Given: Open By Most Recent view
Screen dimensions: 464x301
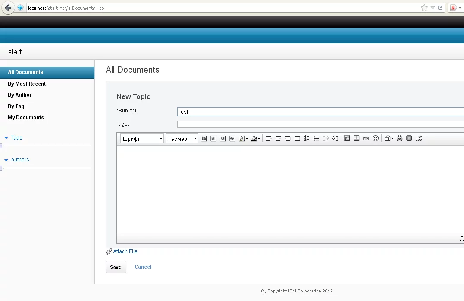Looking at the screenshot, I should click(x=27, y=84).
